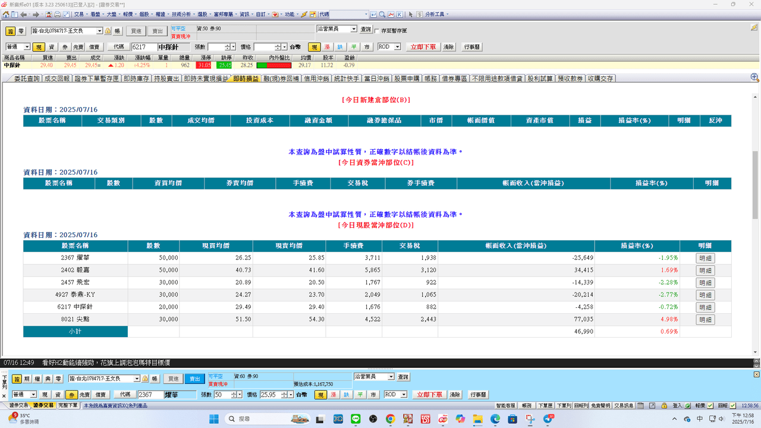Open Google Chrome from the taskbar
The image size is (761, 428).
[x=390, y=418]
